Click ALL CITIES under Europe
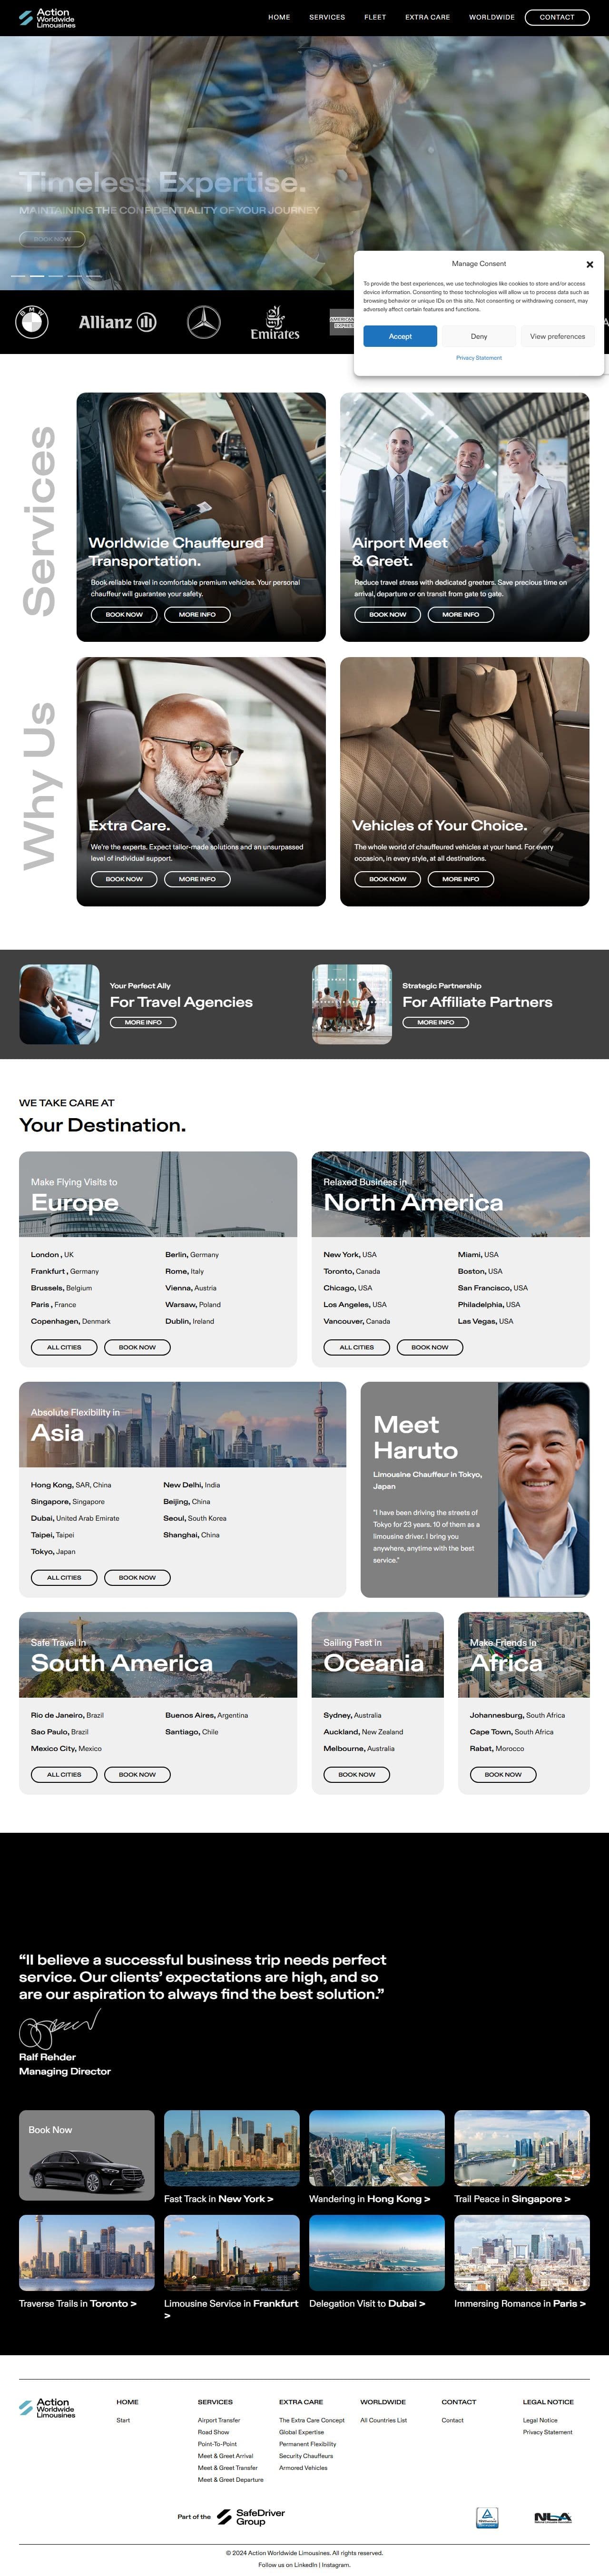Screen dimensions: 609x2576 [64, 1347]
